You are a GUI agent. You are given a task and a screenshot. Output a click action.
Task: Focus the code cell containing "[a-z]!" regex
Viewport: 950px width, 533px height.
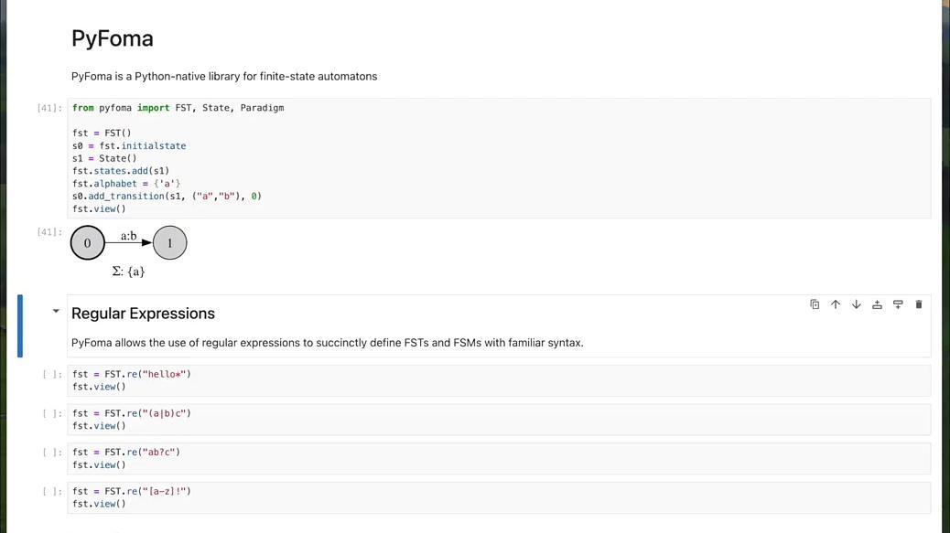pyautogui.click(x=499, y=497)
